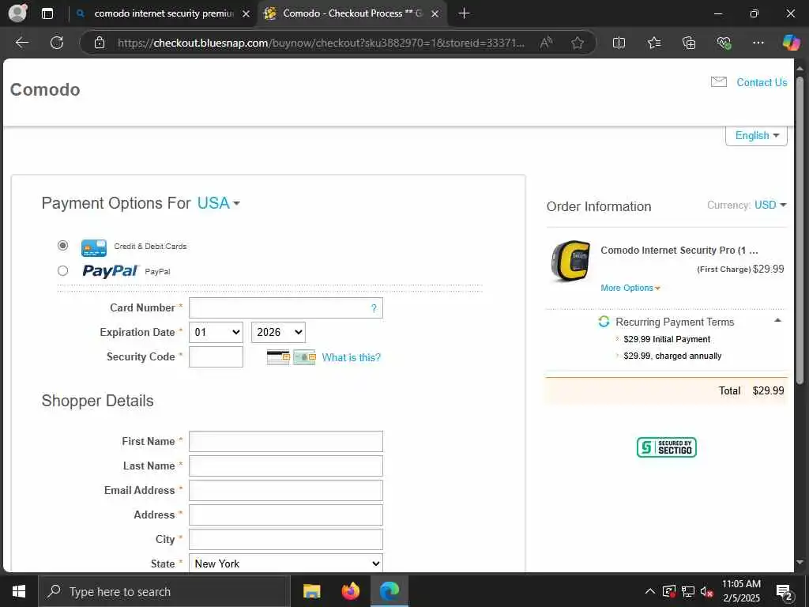Click the page vertical scrollbar
The height and width of the screenshot is (607, 809).
[x=800, y=230]
